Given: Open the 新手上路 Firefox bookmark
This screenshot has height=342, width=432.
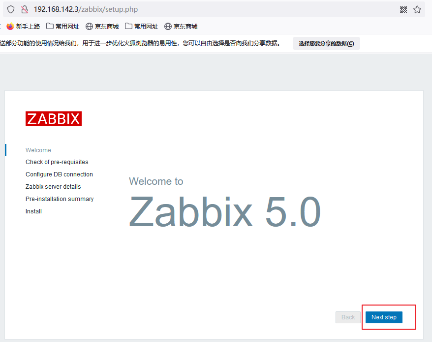Looking at the screenshot, I should pos(24,27).
